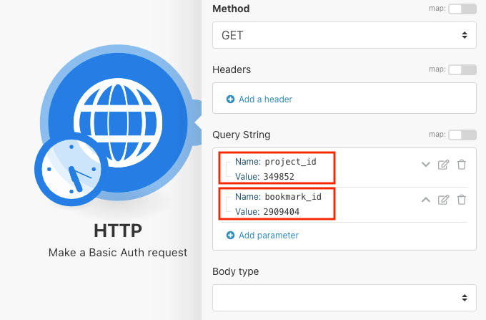Open the Method GET dropdown
The image size is (486, 320).
344,34
